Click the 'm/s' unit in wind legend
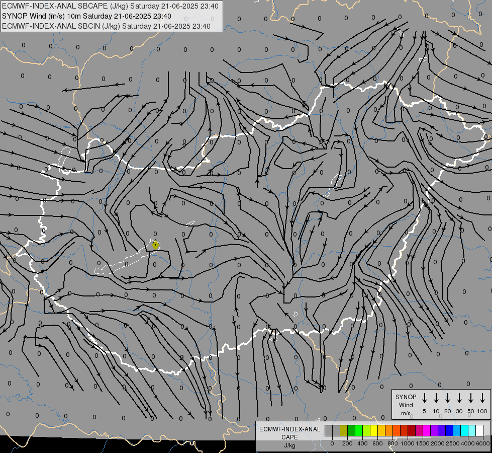492x453 pixels. tap(406, 413)
